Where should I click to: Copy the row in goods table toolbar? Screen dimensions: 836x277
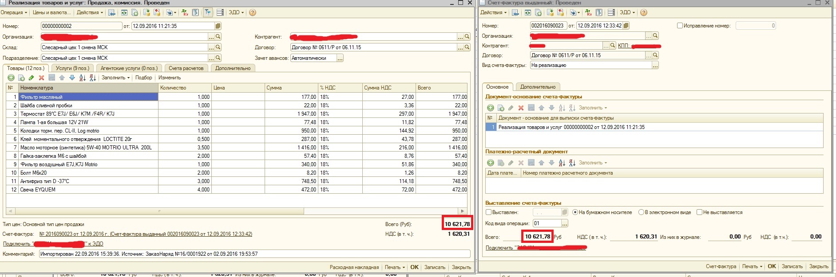pyautogui.click(x=21, y=78)
